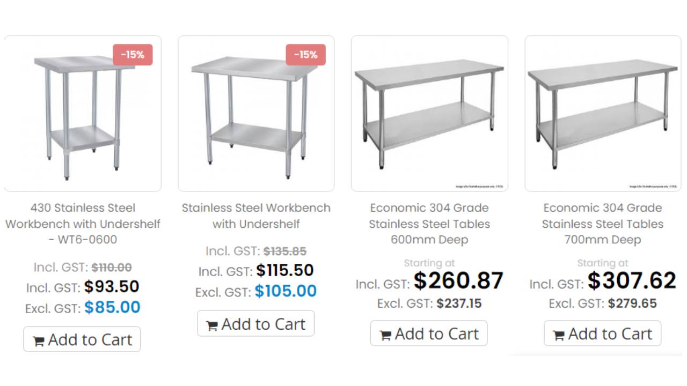Click cart icon under $105.00 workbench
This screenshot has height=386, width=687.
point(212,325)
